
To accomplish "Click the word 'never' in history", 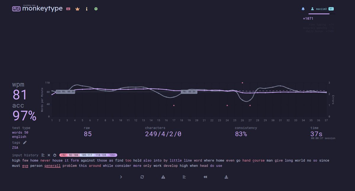I will [45, 161].
